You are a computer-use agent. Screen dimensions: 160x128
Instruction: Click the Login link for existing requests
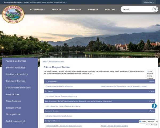click(149, 71)
